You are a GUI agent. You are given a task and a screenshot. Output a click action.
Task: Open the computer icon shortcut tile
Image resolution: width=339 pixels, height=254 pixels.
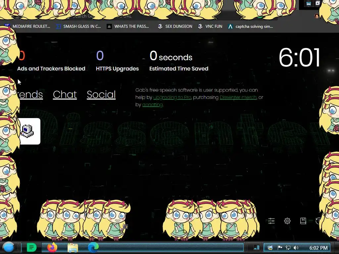[x=29, y=131]
